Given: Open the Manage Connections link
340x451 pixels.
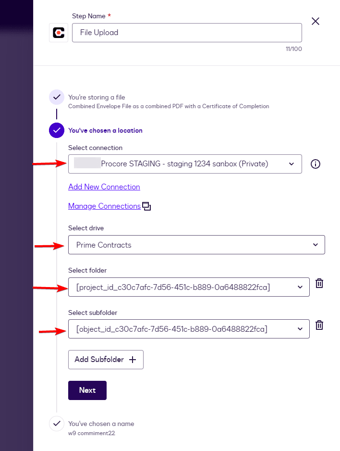Looking at the screenshot, I should coord(104,206).
